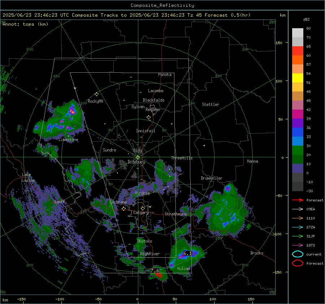Image resolution: width=325 pixels, height=304 pixels.
Task: Click the 51 dBZ yellow color swatch
Action: tap(298, 78)
